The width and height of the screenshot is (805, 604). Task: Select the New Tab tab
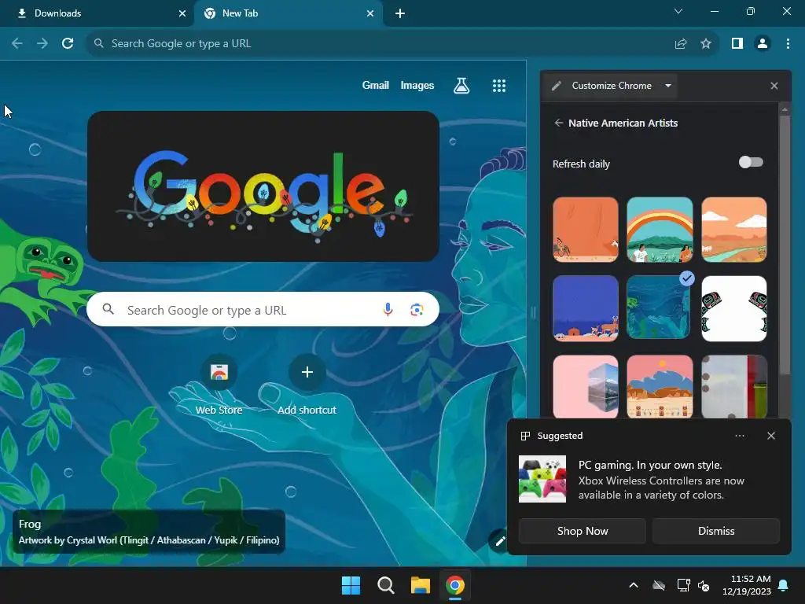click(288, 13)
